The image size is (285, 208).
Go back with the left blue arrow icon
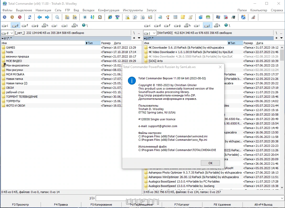coord(40,17)
